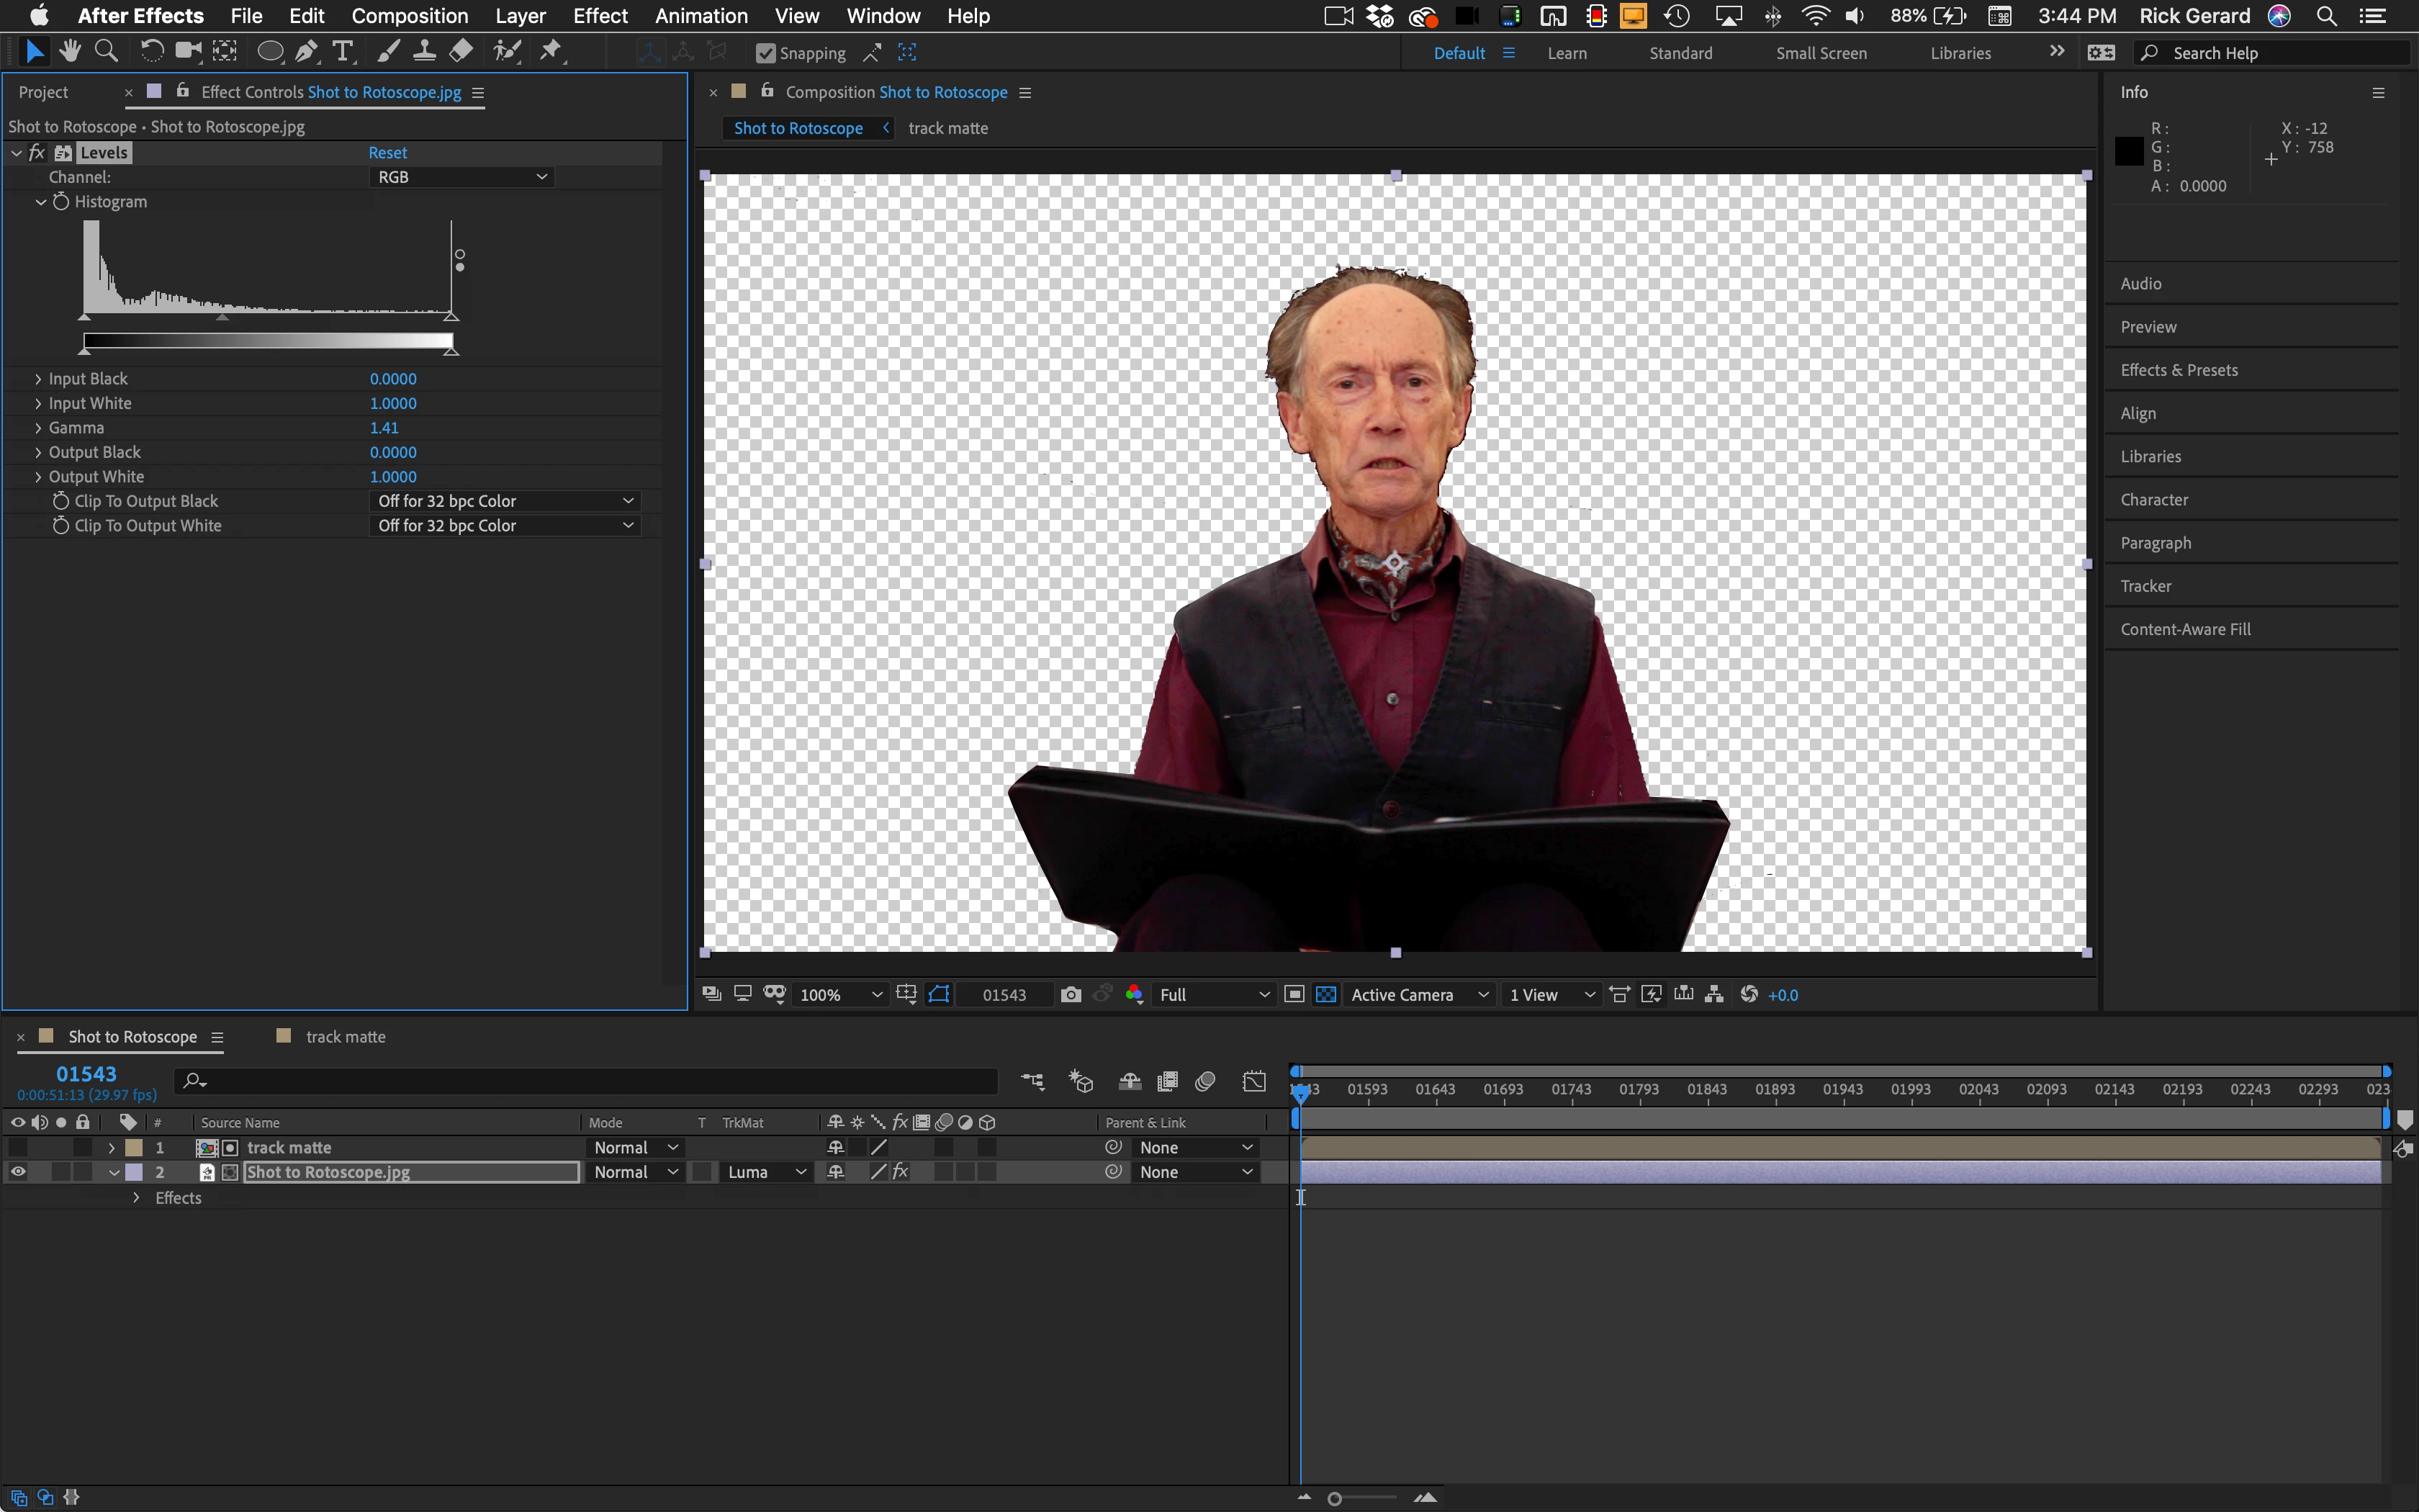This screenshot has height=1512, width=2419.
Task: Select the Clone Stamp tool
Action: [424, 51]
